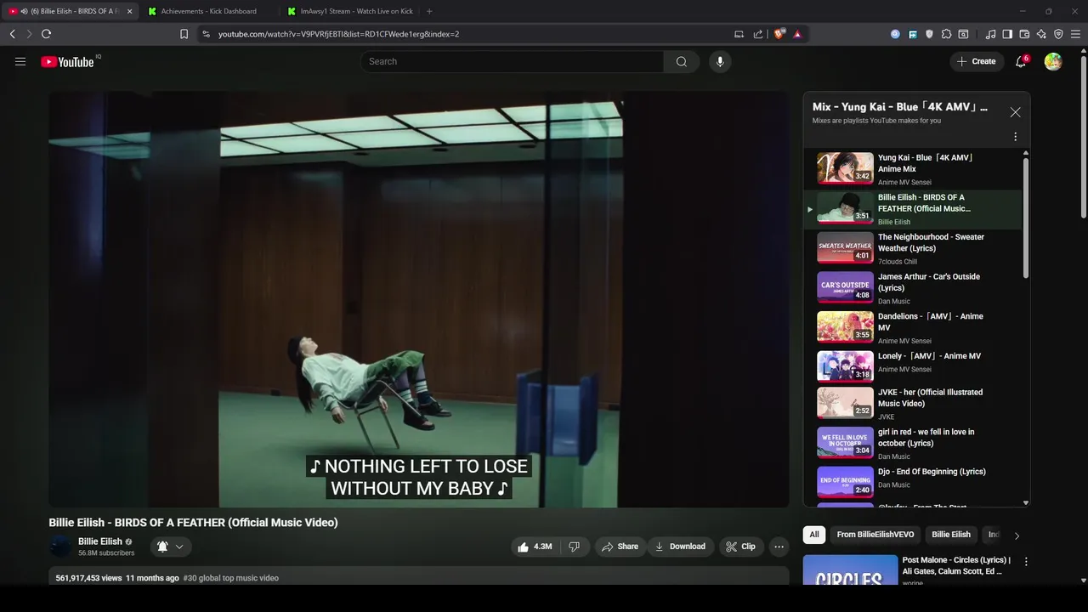This screenshot has height=612, width=1088.
Task: Switch to ImAwsy1 Stream Kick tab
Action: (352, 11)
